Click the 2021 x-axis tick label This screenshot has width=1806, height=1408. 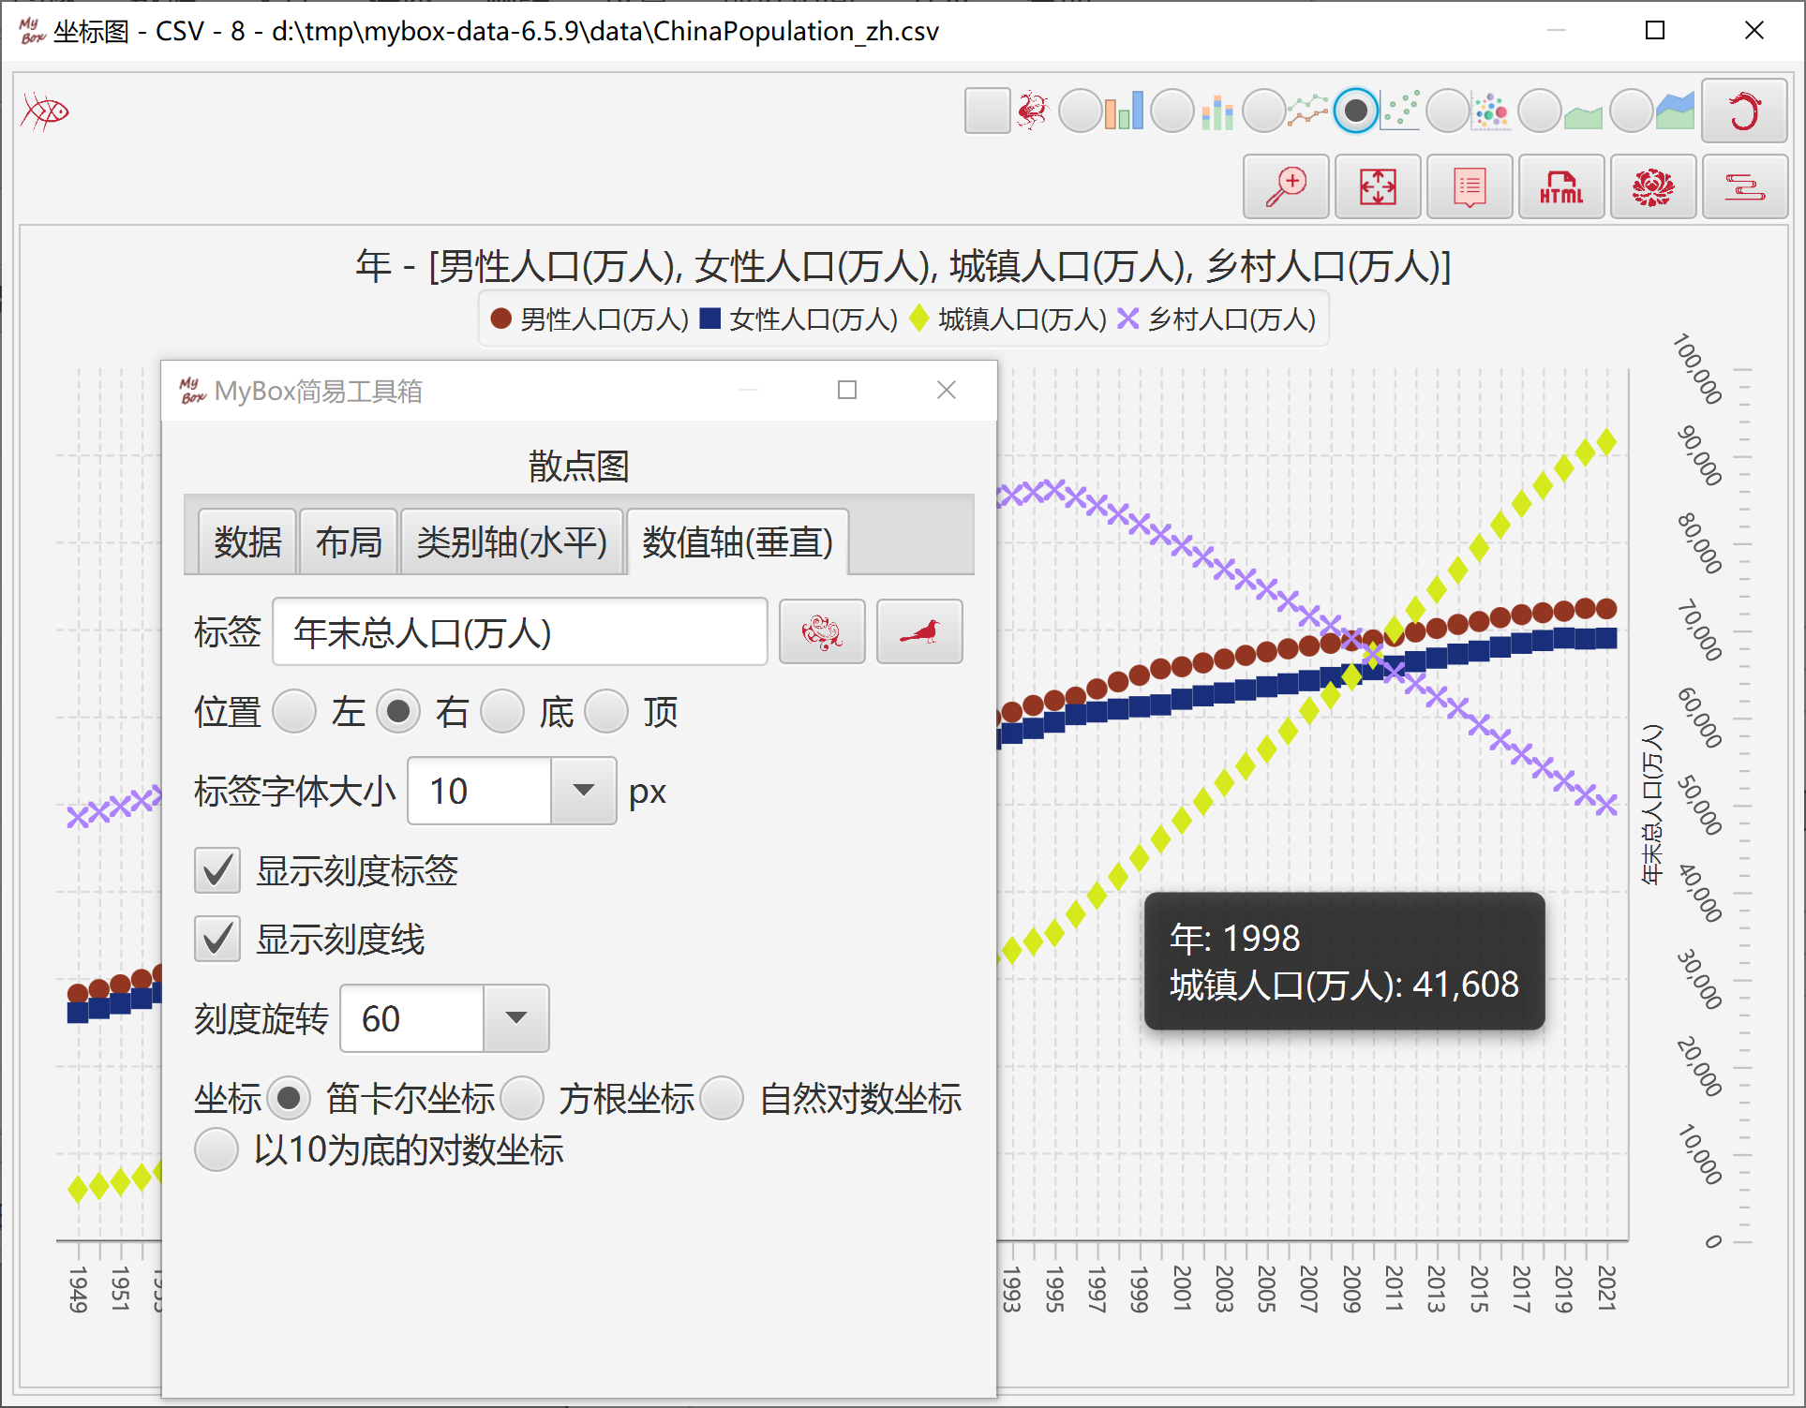(1606, 1288)
